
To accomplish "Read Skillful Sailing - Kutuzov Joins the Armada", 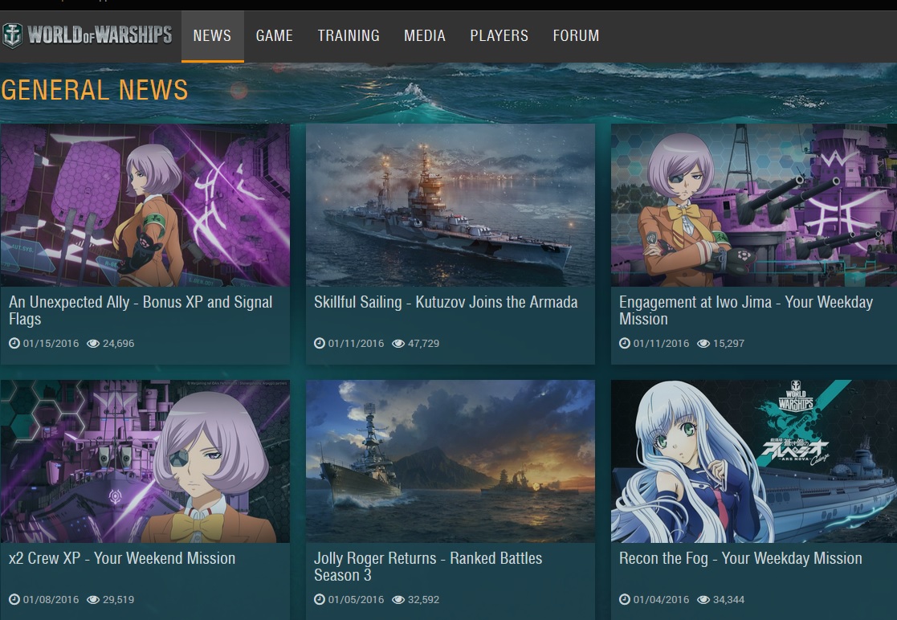I will click(446, 302).
